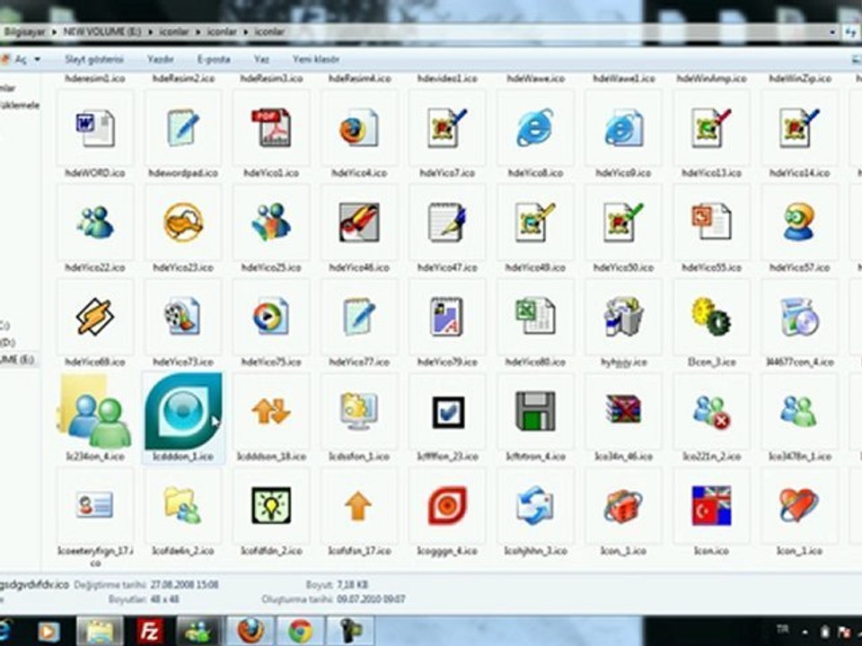
Task: Select the IE document icon hdeYico9.ico
Action: click(623, 128)
